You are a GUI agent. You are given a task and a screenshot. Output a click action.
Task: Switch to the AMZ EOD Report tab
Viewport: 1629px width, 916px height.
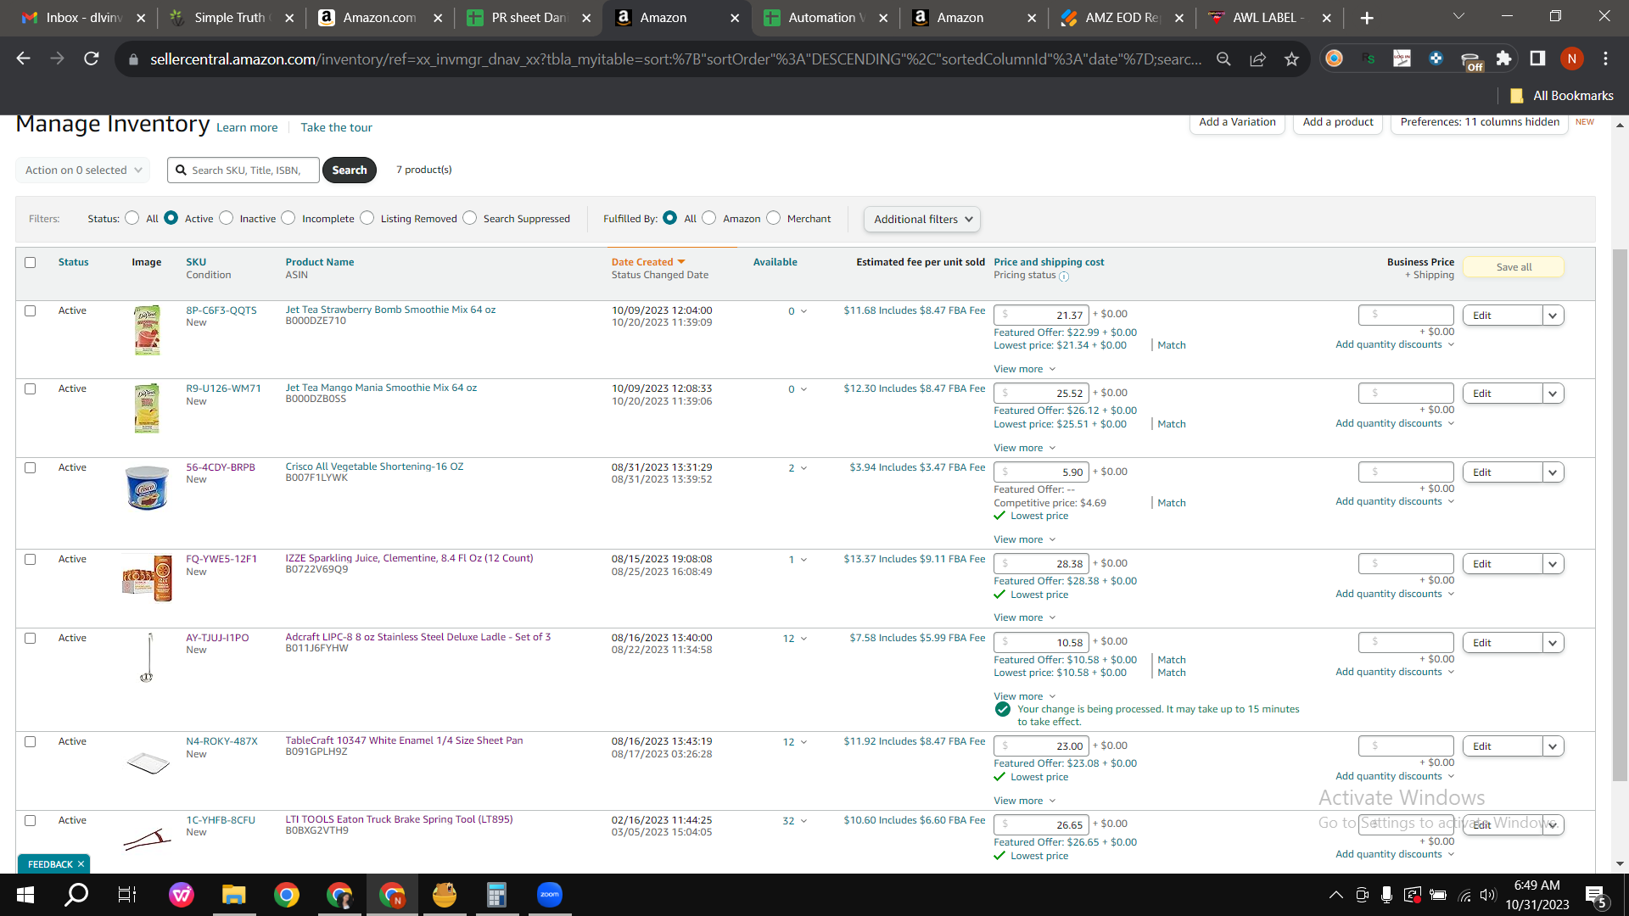click(x=1122, y=18)
